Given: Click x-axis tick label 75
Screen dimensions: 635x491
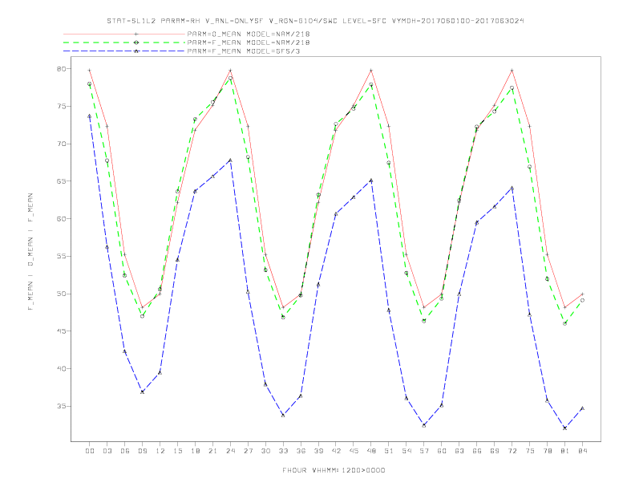Looking at the screenshot, I should pos(530,451).
